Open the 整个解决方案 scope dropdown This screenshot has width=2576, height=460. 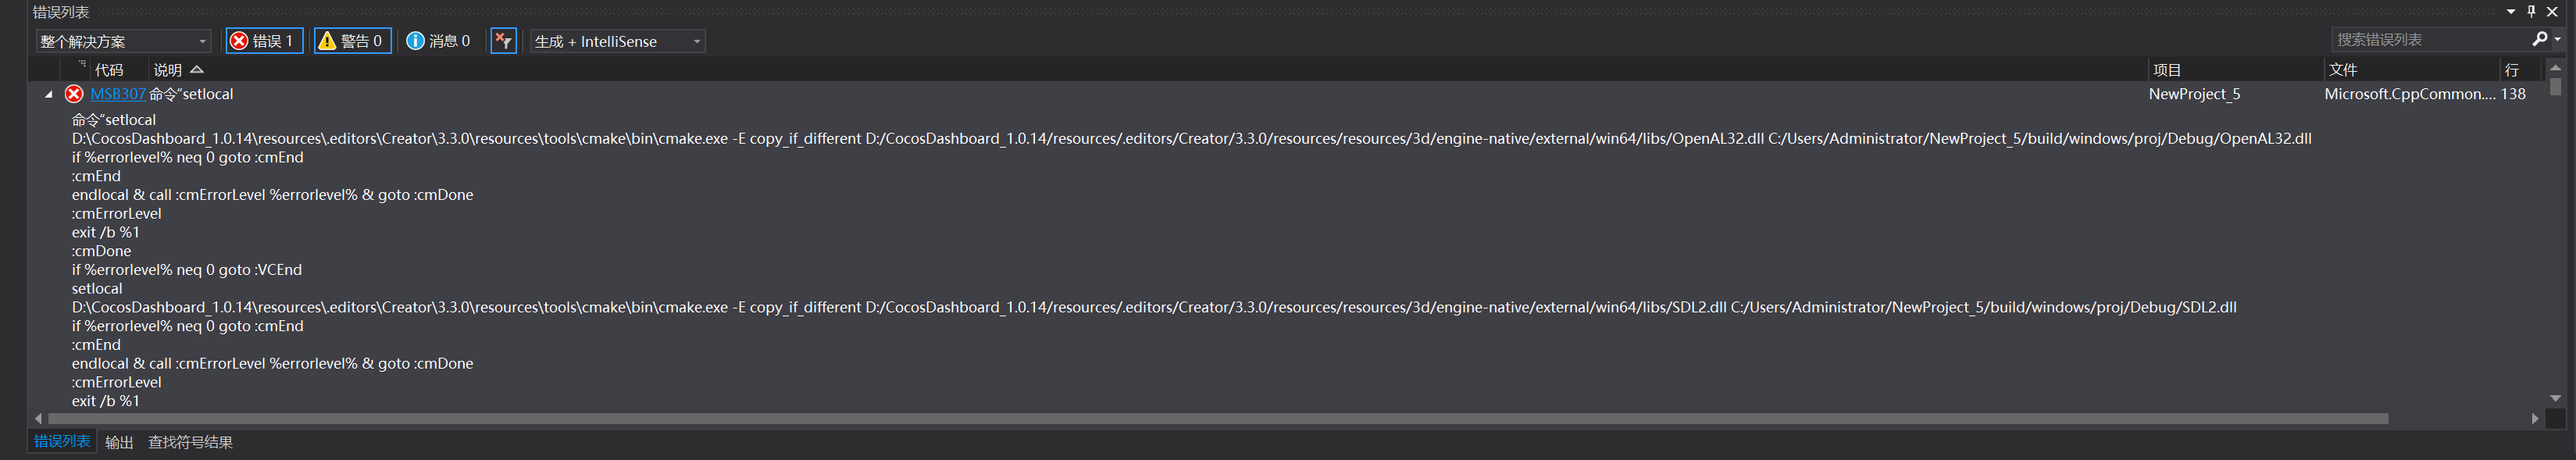click(x=123, y=41)
